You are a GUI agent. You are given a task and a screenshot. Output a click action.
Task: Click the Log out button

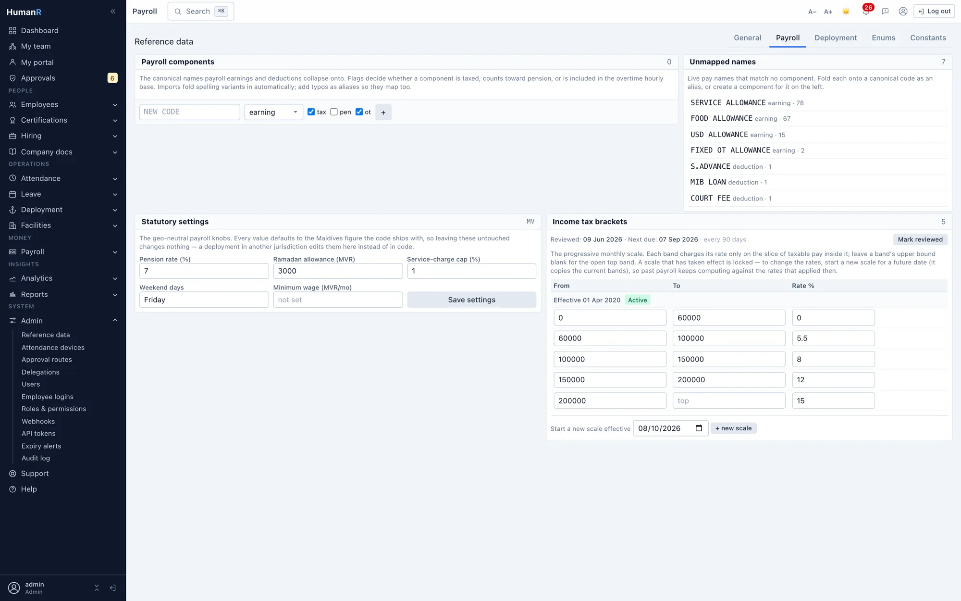(x=934, y=11)
